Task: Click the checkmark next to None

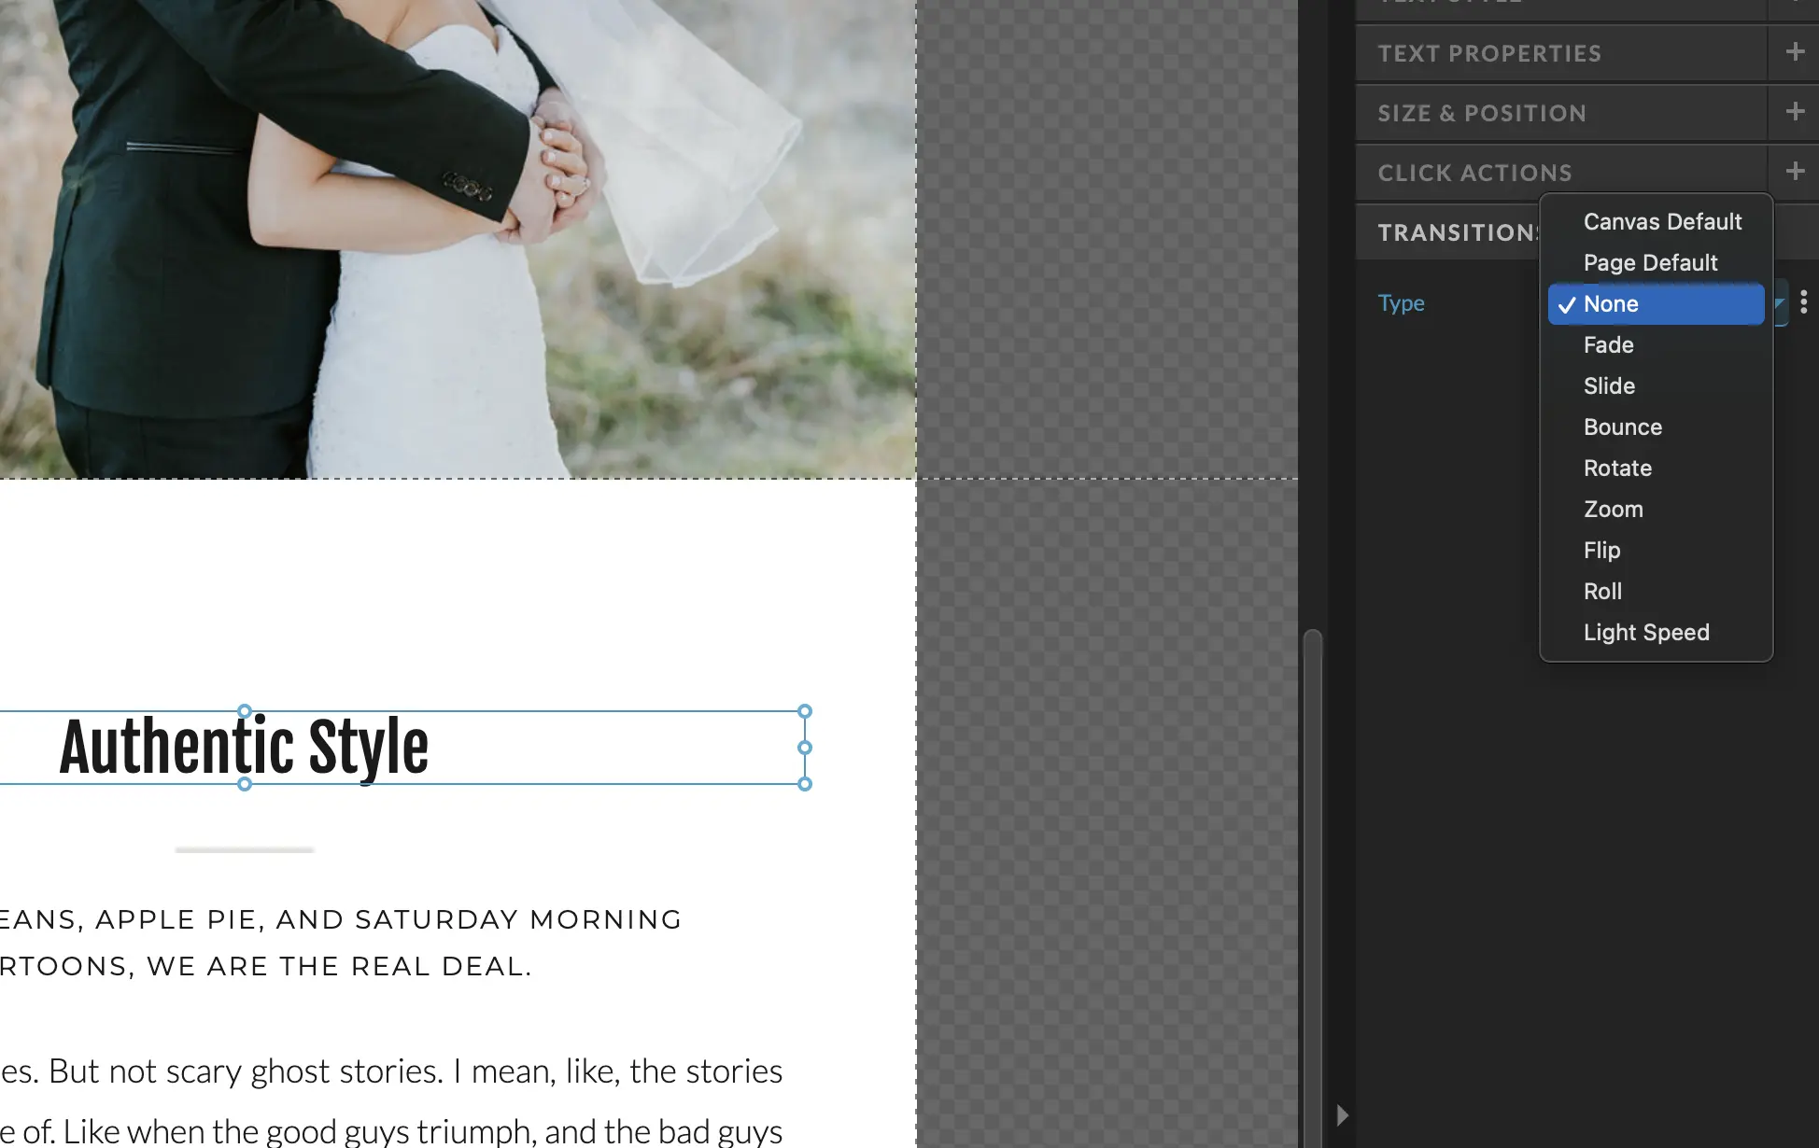Action: point(1567,304)
